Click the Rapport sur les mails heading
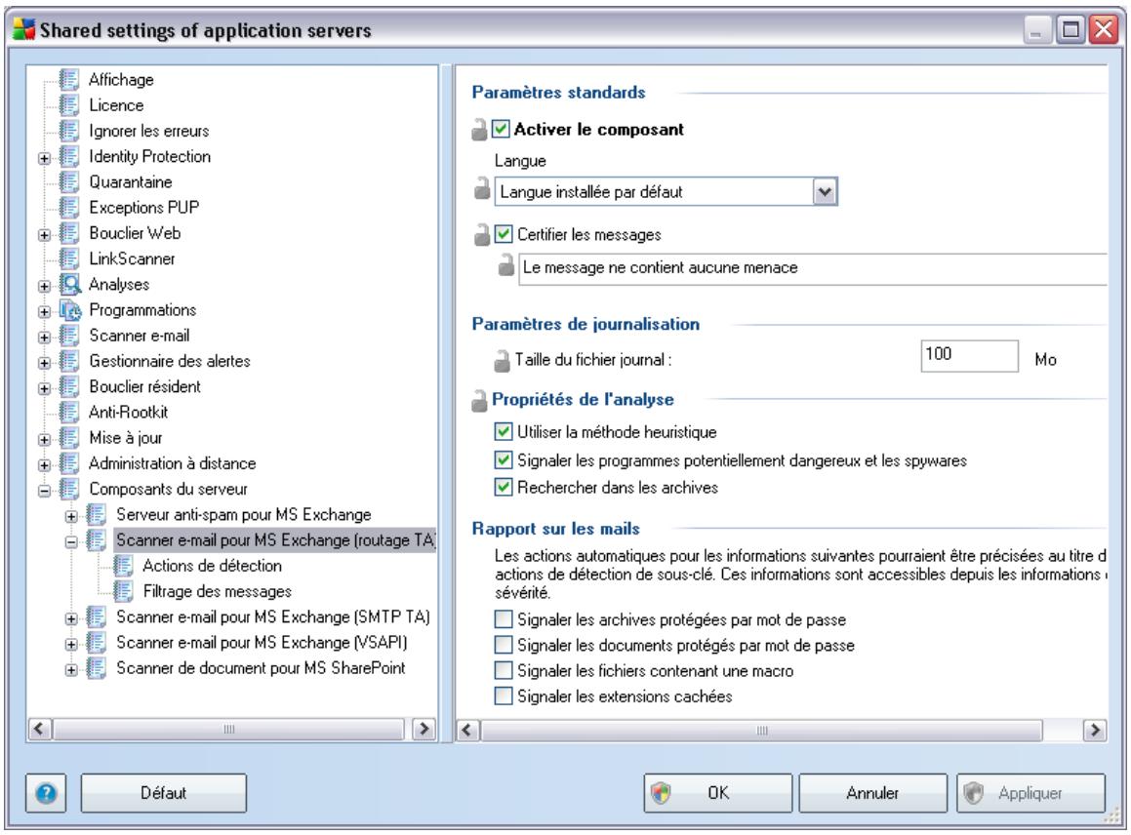This screenshot has height=835, width=1131. tap(555, 529)
